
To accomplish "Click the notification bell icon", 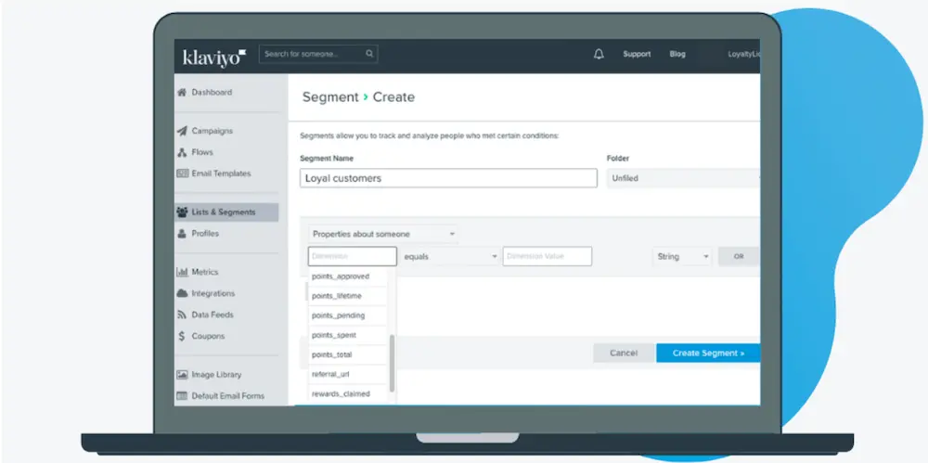I will pyautogui.click(x=599, y=54).
